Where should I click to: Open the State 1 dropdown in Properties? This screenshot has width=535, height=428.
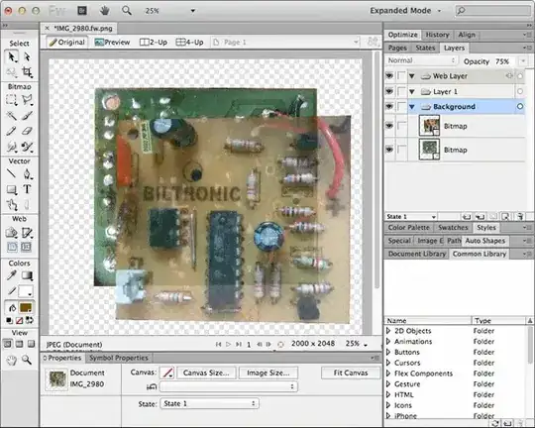[209, 403]
